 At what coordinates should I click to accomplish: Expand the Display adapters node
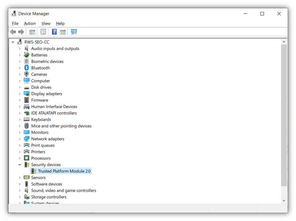coord(20,94)
